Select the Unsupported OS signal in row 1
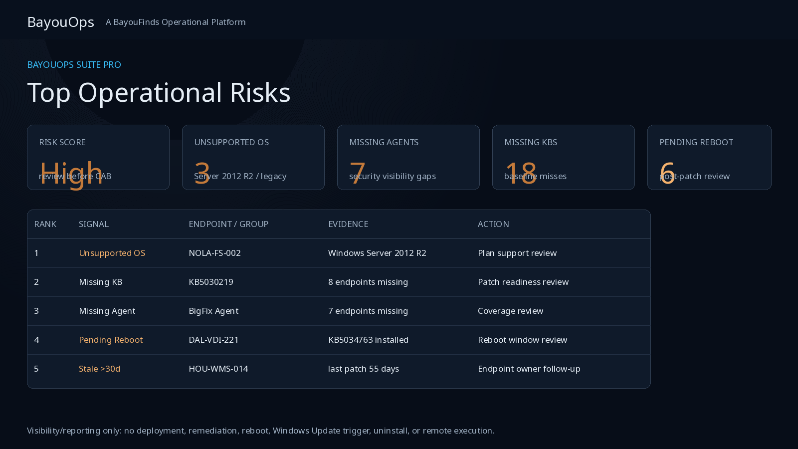This screenshot has height=449, width=798. (112, 253)
